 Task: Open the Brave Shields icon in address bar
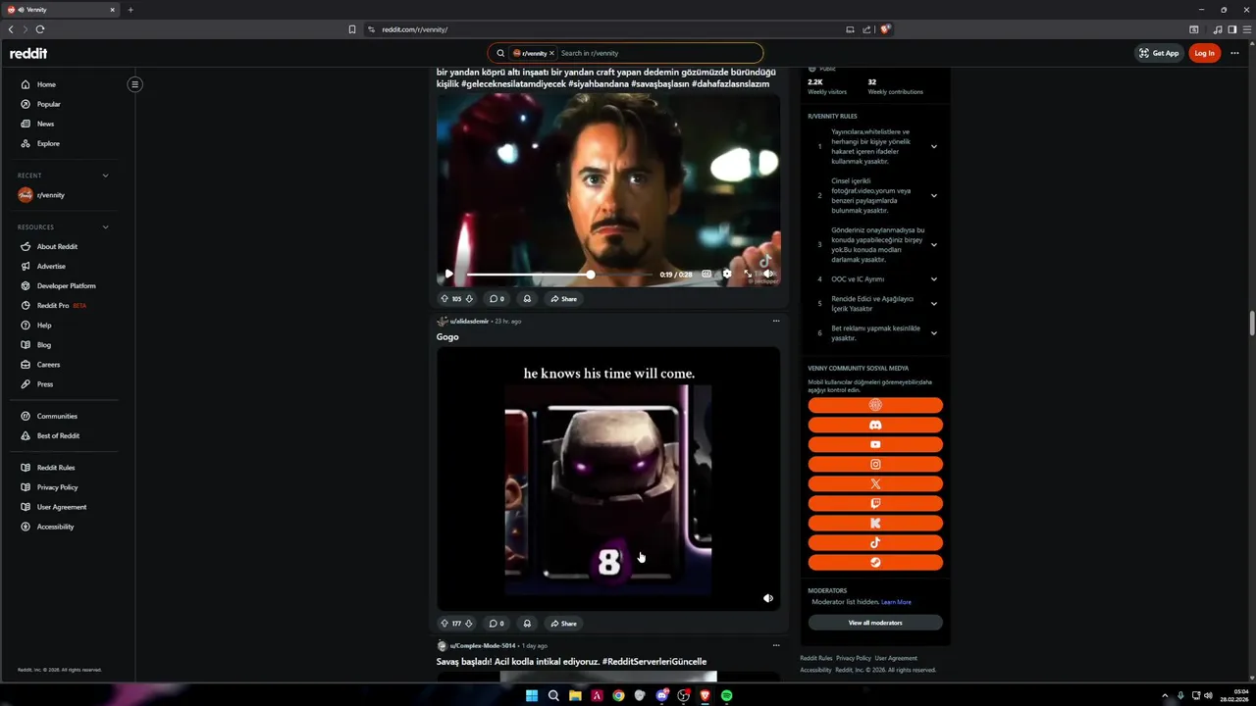[885, 29]
